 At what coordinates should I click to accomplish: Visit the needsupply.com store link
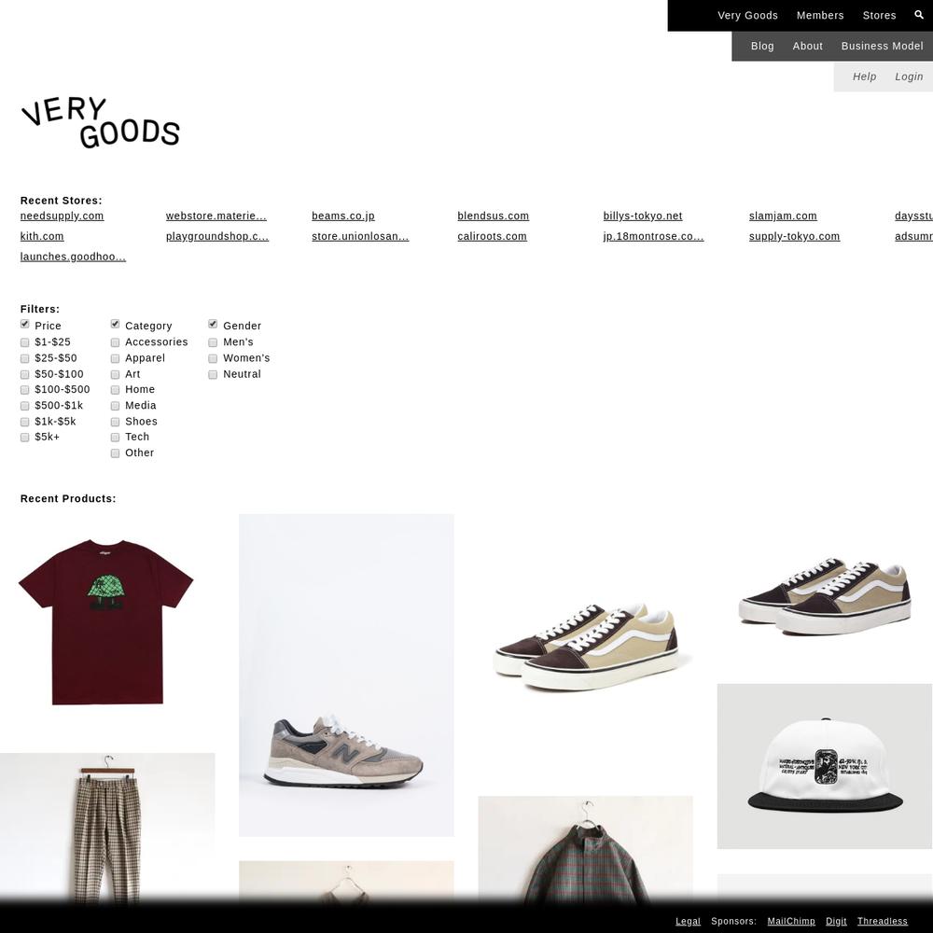62,216
